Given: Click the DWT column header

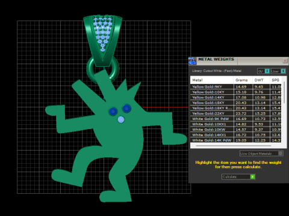Looking at the screenshot, I should coord(261,80).
